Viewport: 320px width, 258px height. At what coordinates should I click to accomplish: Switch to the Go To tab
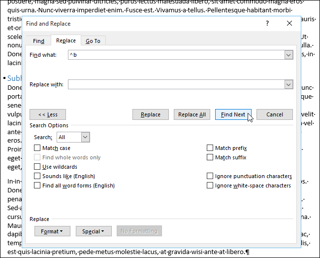coord(93,41)
